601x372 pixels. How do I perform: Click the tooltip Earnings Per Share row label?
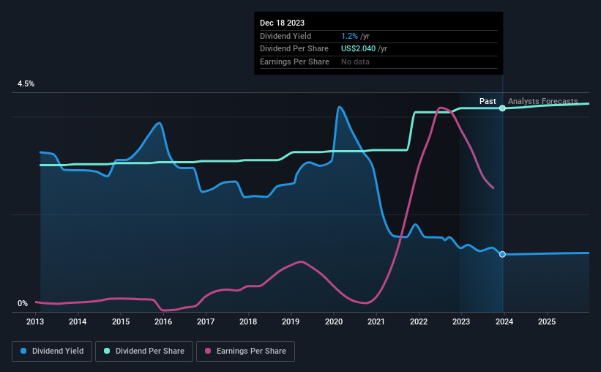[x=294, y=62]
